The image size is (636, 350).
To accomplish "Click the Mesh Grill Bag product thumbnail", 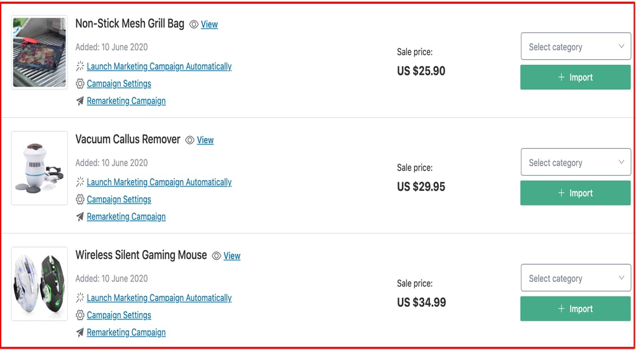I will click(39, 52).
